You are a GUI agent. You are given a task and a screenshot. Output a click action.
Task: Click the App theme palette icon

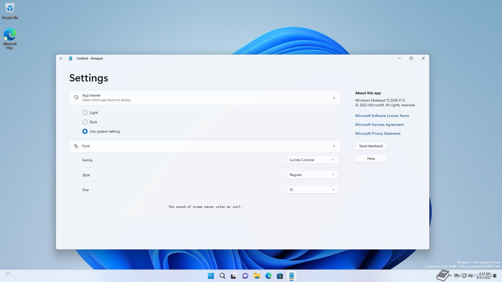[x=76, y=98]
